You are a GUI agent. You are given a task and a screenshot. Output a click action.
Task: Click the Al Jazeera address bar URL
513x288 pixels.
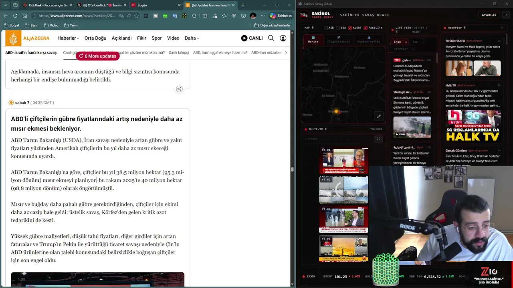(76, 16)
